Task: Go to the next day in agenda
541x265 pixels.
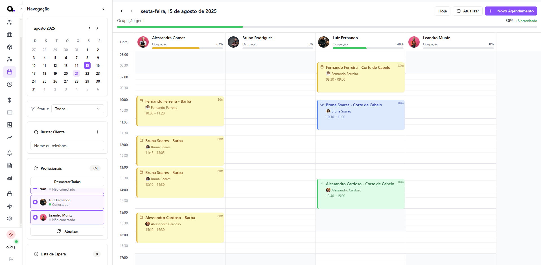Action: point(132,11)
